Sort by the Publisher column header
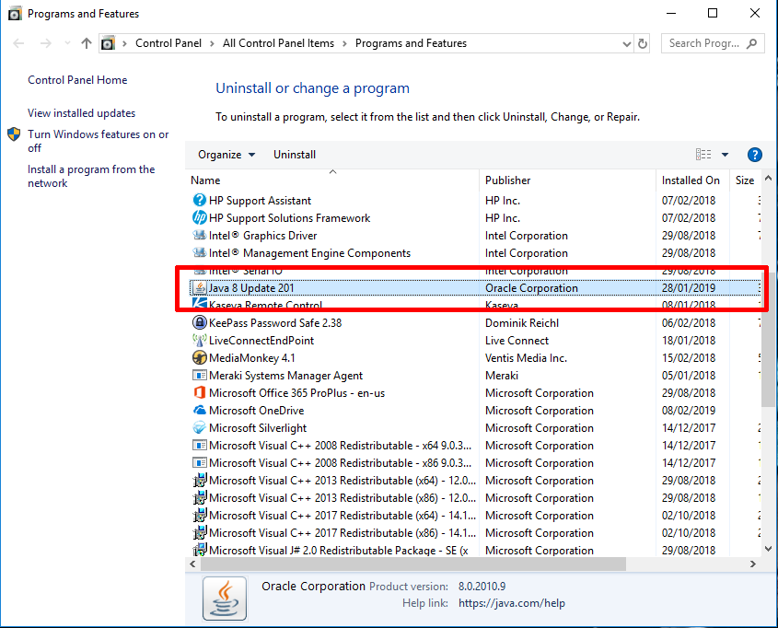 pyautogui.click(x=568, y=180)
